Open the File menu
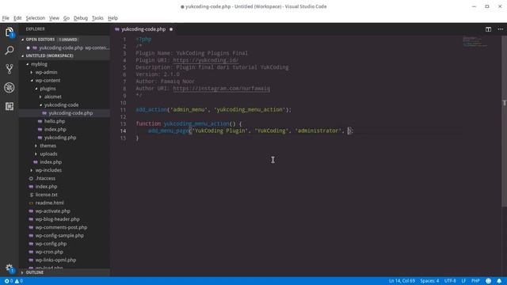The height and width of the screenshot is (285, 507). click(6, 18)
